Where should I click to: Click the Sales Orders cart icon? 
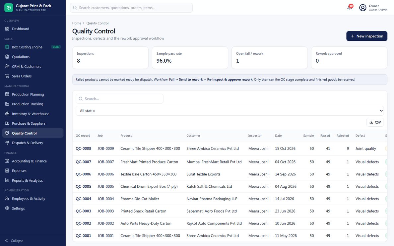[7, 76]
